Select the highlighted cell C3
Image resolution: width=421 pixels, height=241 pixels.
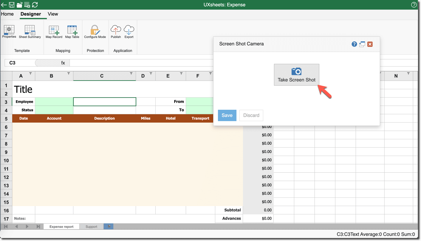click(x=105, y=102)
